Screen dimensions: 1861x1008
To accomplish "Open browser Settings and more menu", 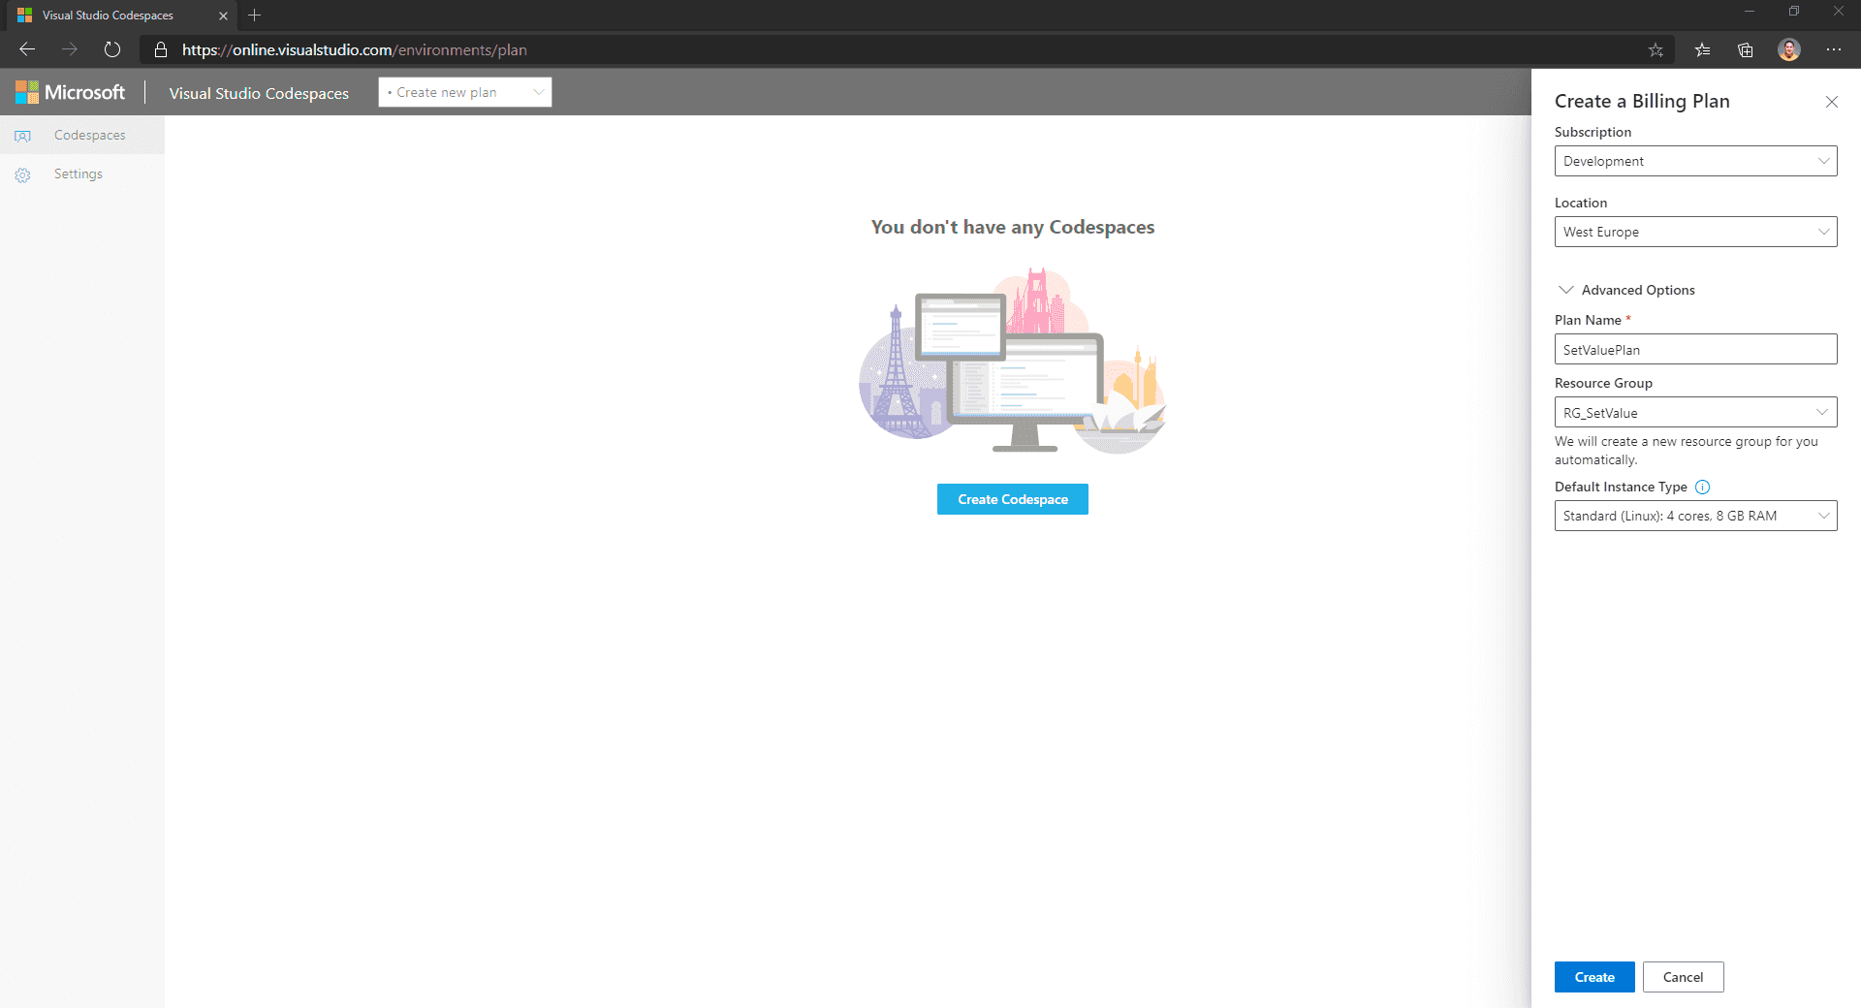I will [x=1834, y=50].
